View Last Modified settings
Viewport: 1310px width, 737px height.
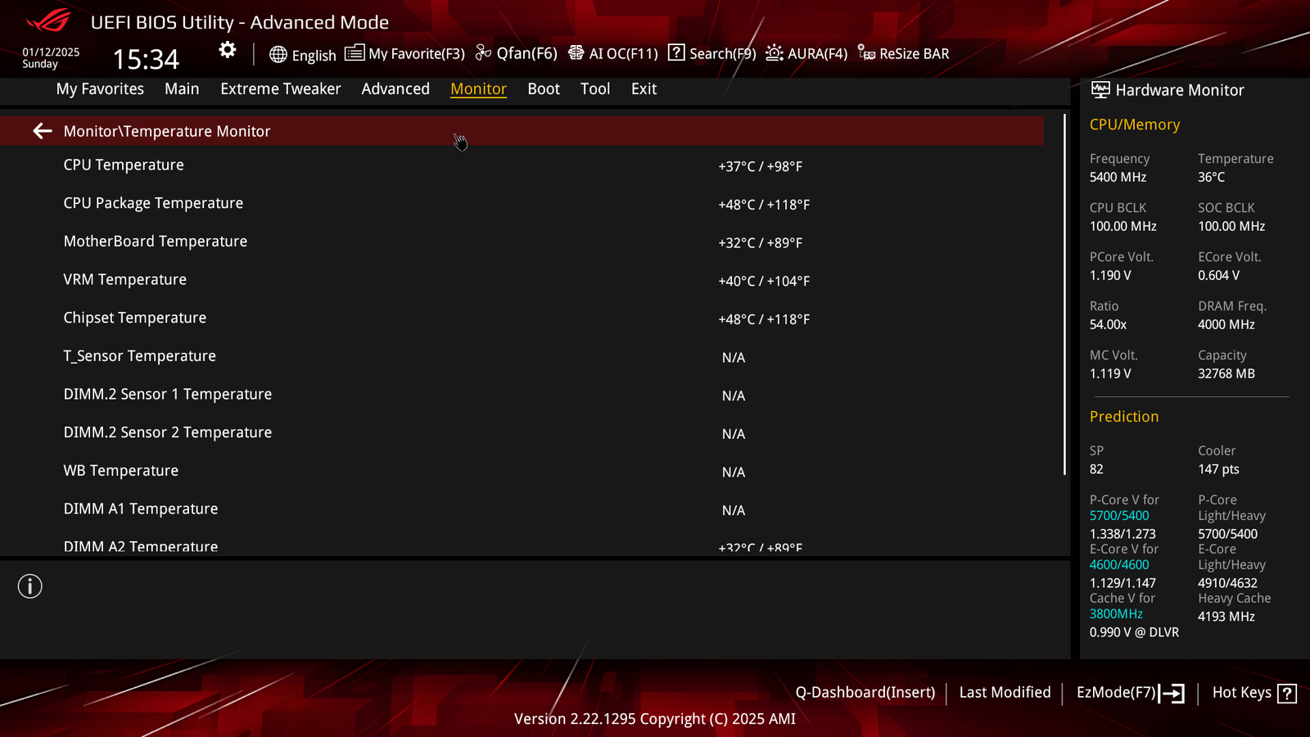[x=1005, y=692]
